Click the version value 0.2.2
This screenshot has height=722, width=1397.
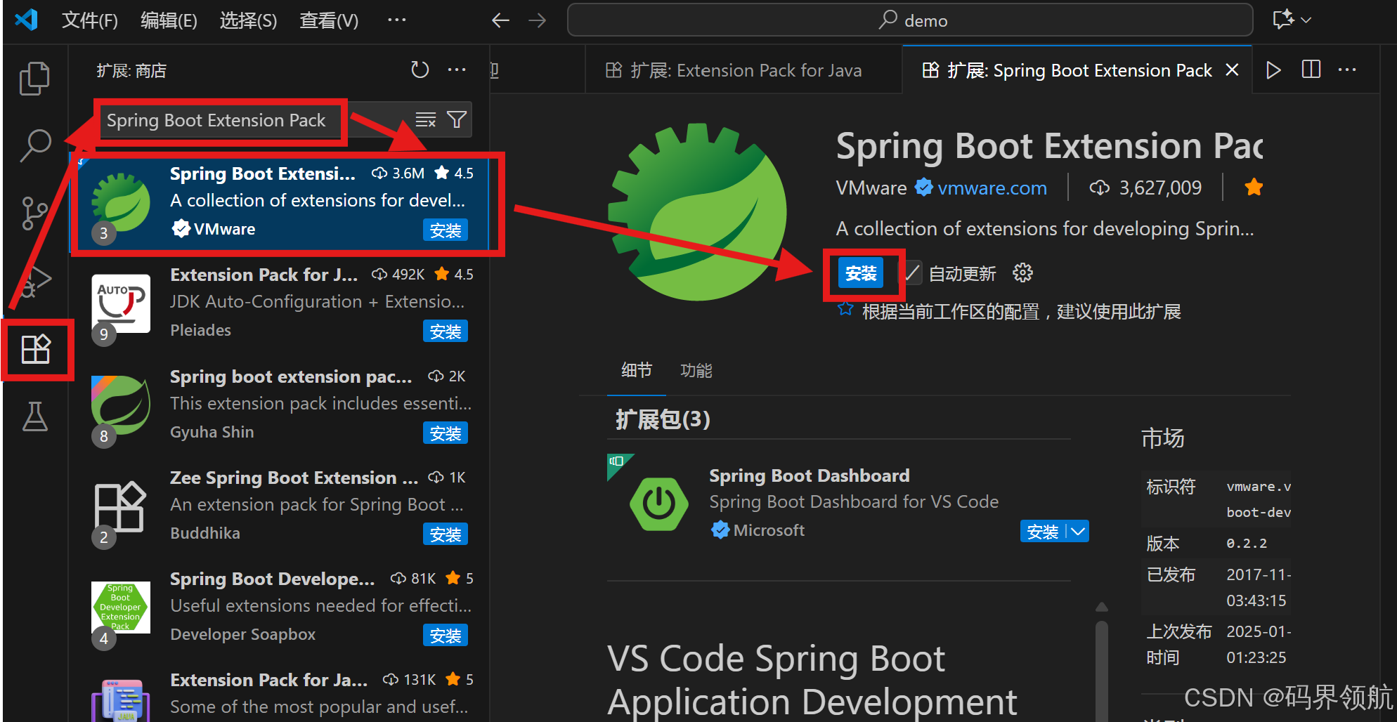pos(1247,543)
